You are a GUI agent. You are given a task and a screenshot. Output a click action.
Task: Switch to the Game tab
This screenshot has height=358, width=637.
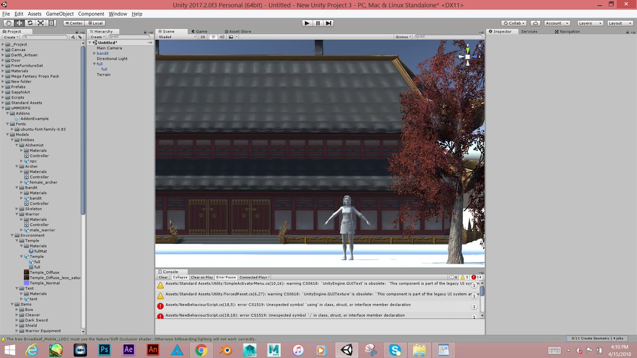point(199,31)
